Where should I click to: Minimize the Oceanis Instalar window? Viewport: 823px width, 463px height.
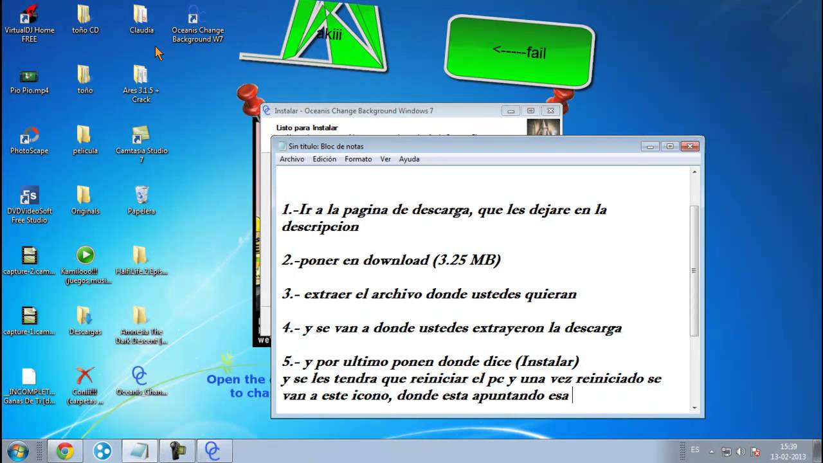(511, 111)
